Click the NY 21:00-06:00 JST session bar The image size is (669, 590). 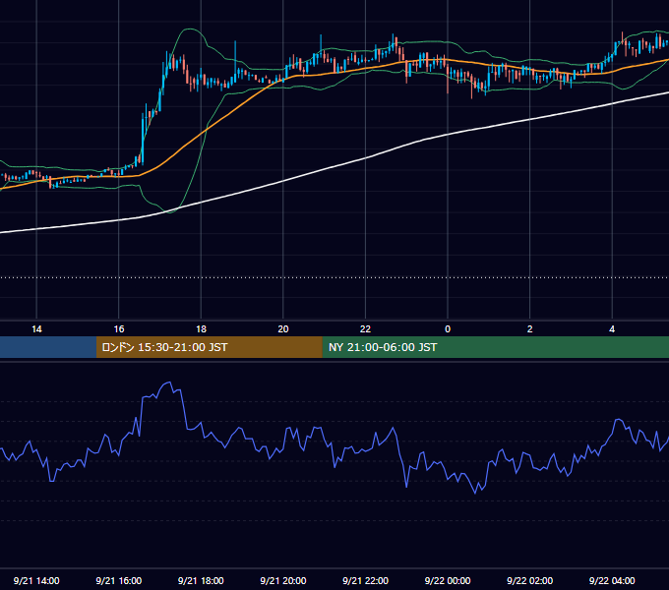pos(495,347)
